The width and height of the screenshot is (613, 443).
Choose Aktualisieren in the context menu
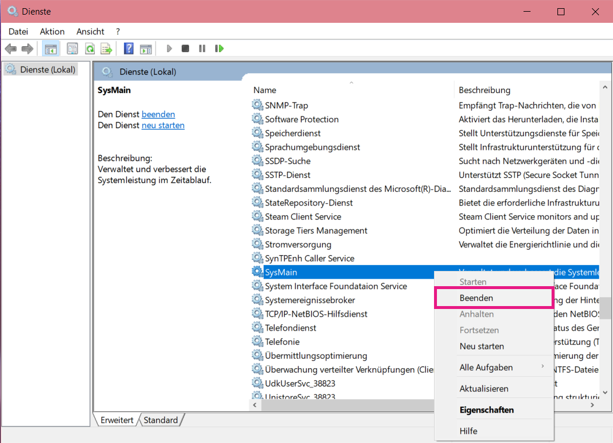tap(494, 388)
